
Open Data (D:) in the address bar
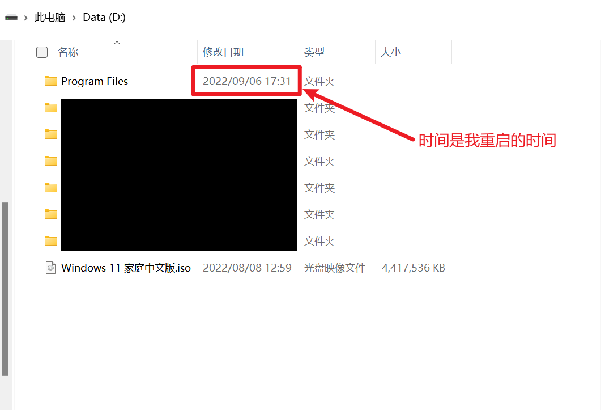104,17
